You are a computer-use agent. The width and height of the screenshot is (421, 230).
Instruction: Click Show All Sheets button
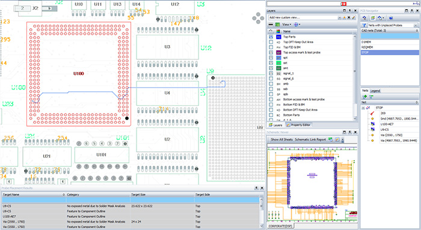click(281, 139)
